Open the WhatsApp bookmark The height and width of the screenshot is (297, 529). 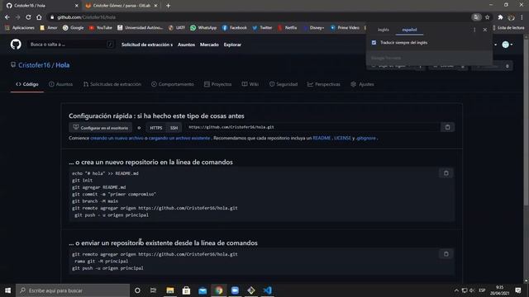(203, 28)
